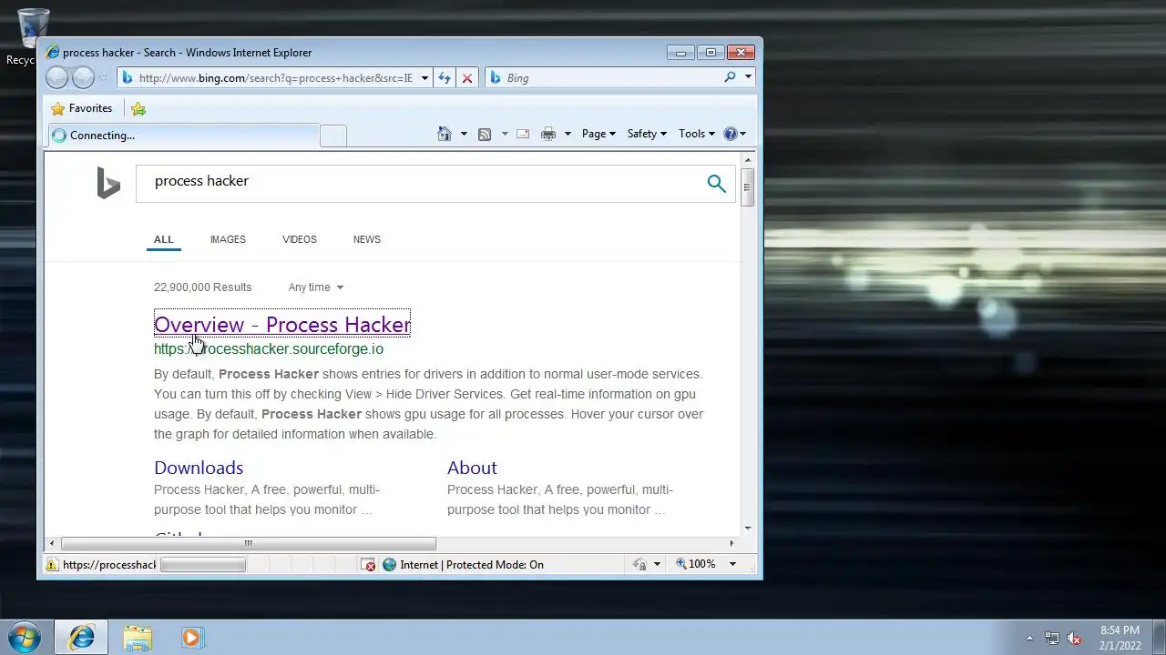This screenshot has height=655, width=1166.
Task: Print the page with printer icon
Action: (547, 134)
